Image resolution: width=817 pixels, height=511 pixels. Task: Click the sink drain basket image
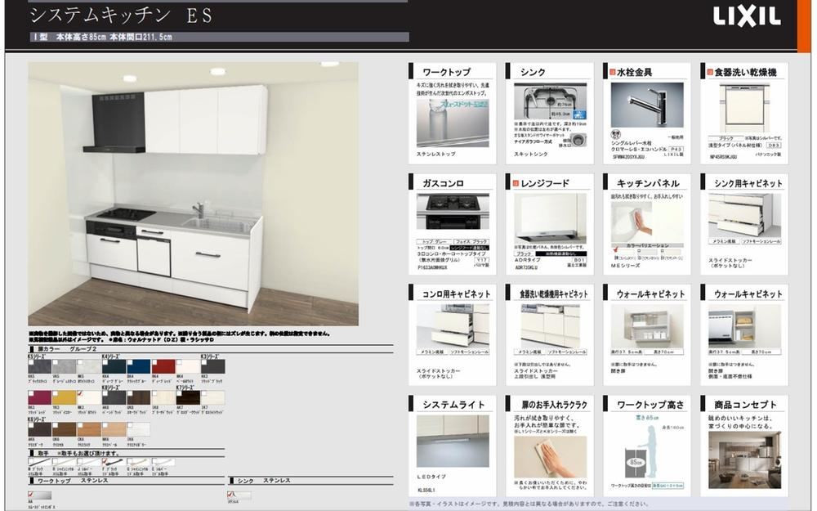578,140
